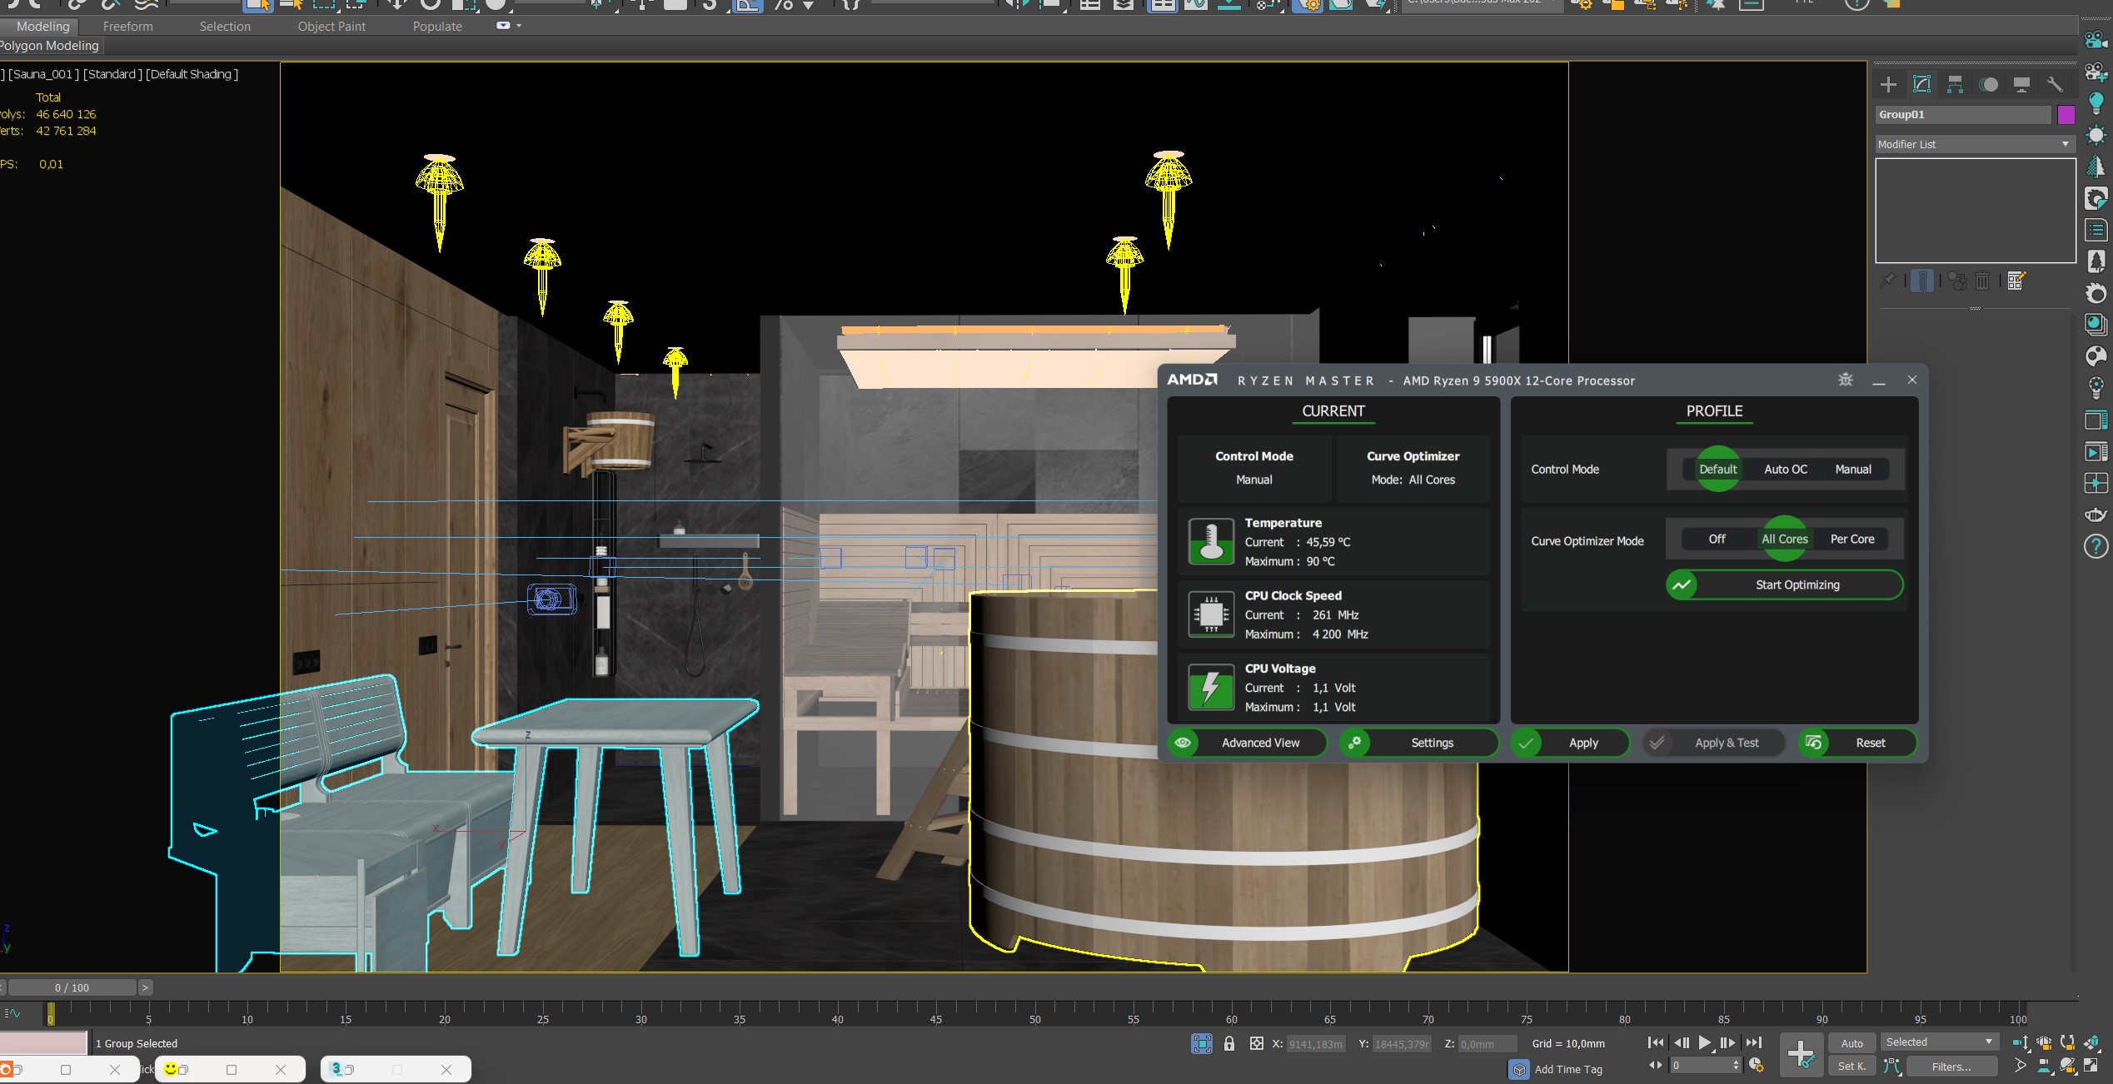
Task: Select Manual control mode in Profile
Action: pos(1852,470)
